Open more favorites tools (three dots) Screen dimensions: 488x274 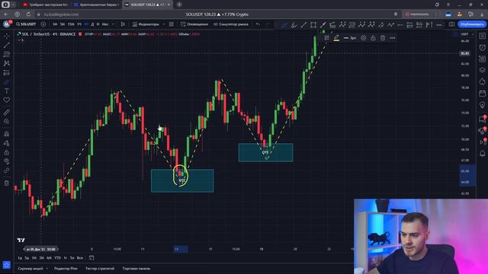439,24
